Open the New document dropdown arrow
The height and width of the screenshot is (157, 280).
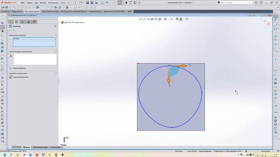pyautogui.click(x=77, y=3)
